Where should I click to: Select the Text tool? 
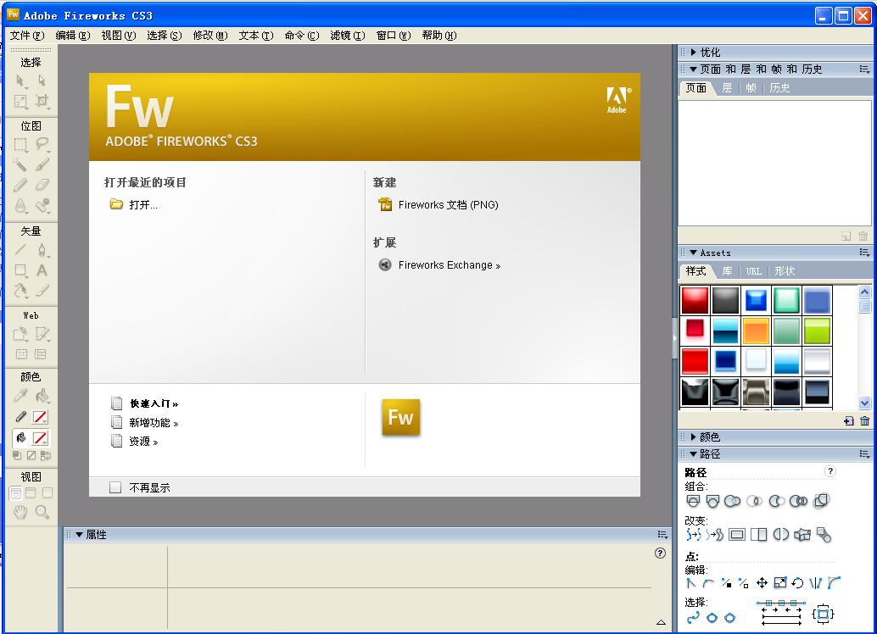point(42,270)
